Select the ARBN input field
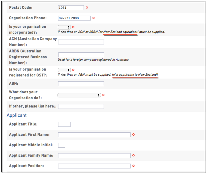 81,55
